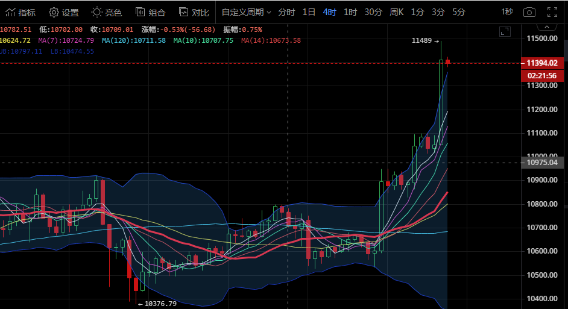Take a chart screenshot with camera icon
568x309 pixels.
pos(529,12)
